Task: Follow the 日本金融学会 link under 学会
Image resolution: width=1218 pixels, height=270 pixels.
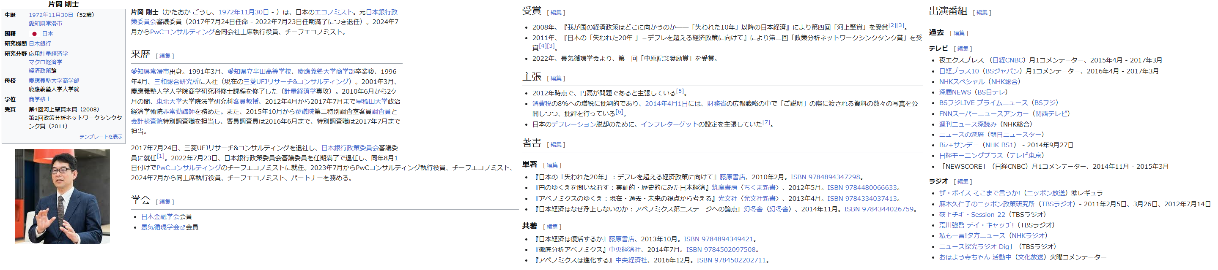Action: 160,217
